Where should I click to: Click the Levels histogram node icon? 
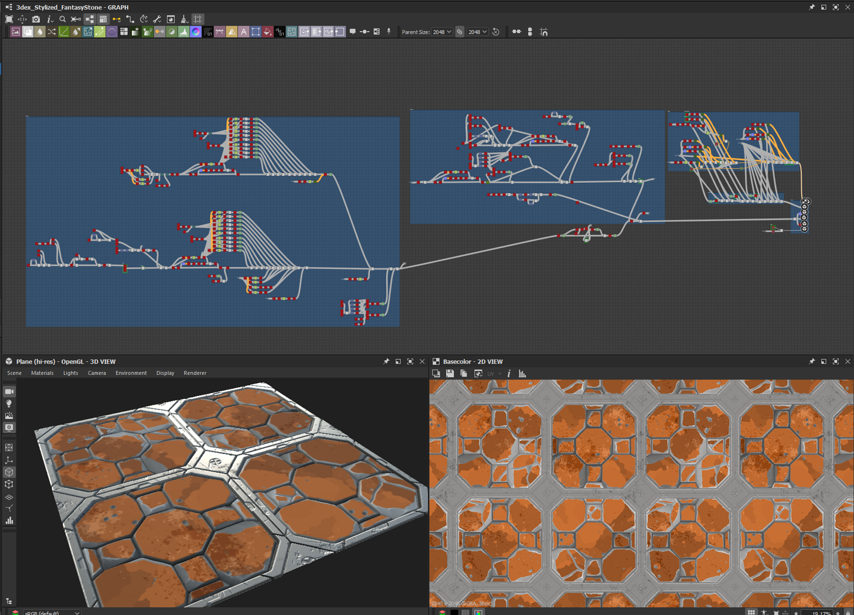(183, 32)
